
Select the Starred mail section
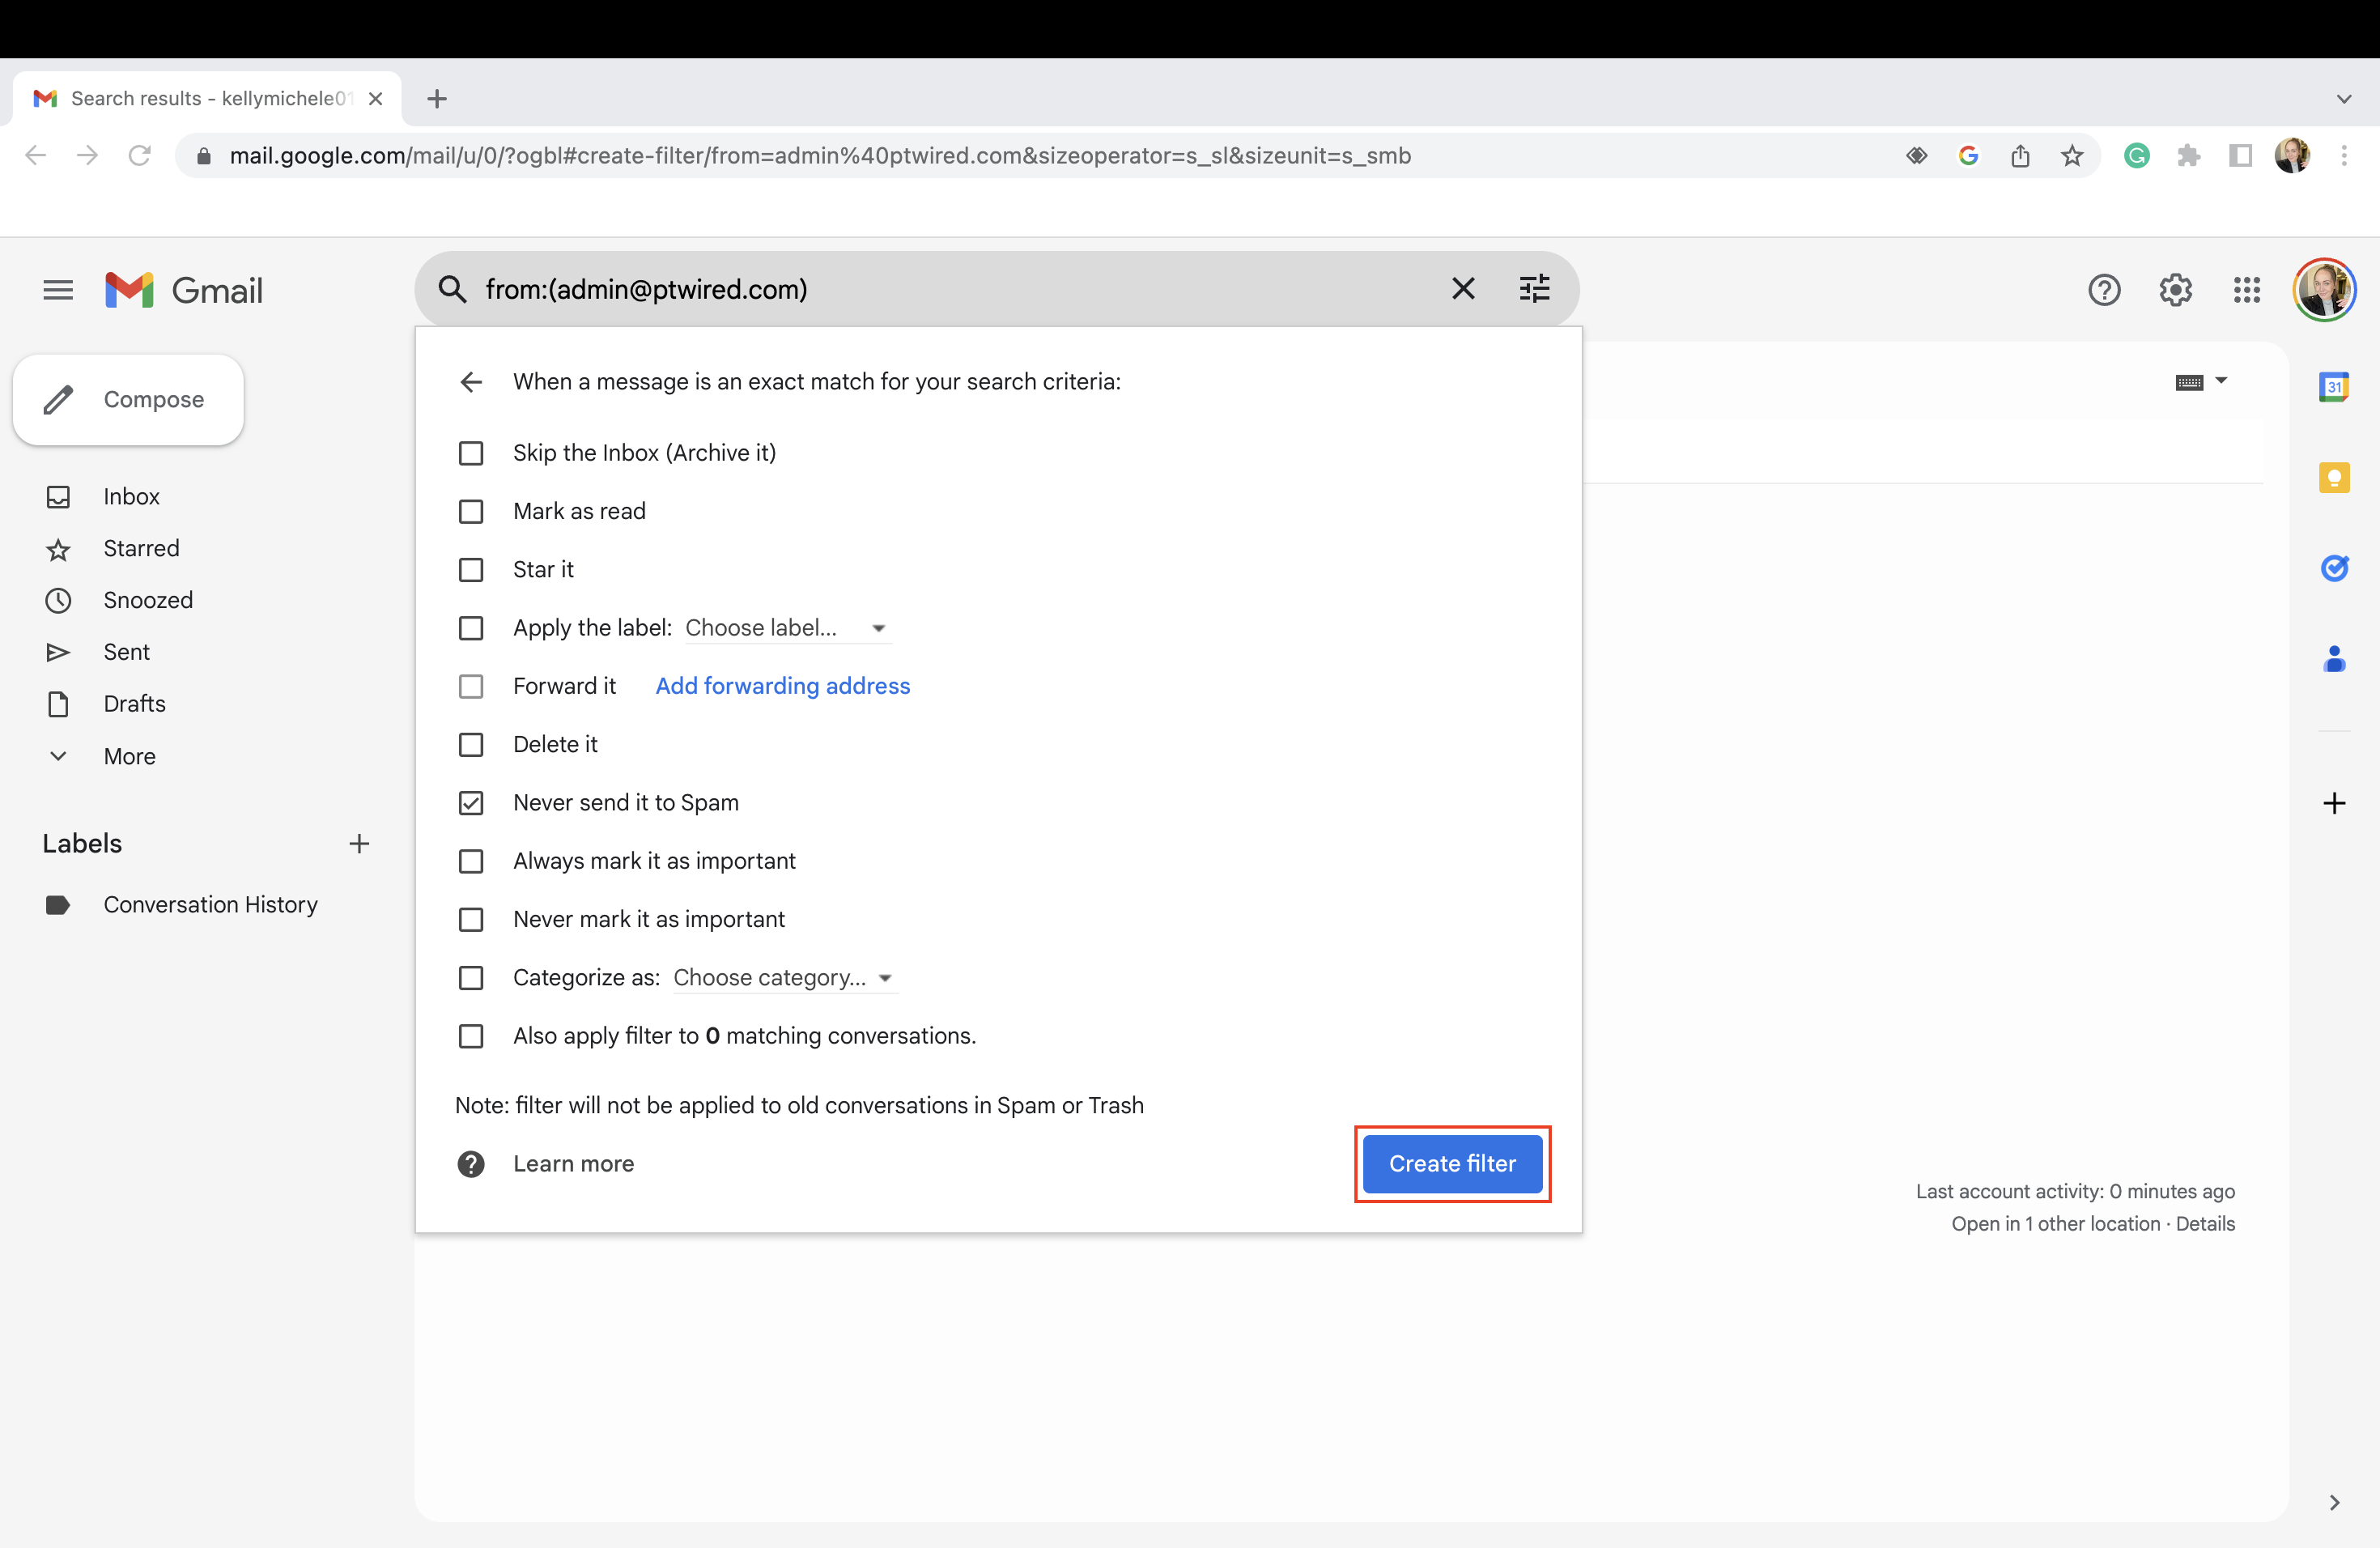(x=141, y=548)
